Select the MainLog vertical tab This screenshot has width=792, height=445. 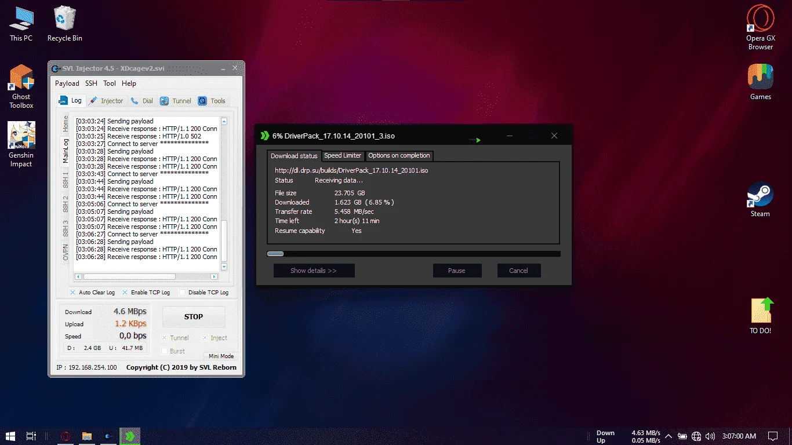point(66,150)
